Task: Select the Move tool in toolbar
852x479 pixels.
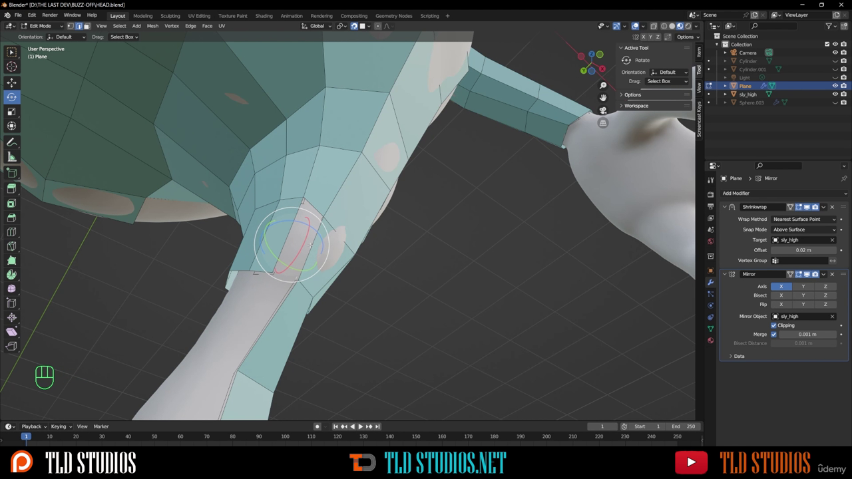Action: (11, 82)
